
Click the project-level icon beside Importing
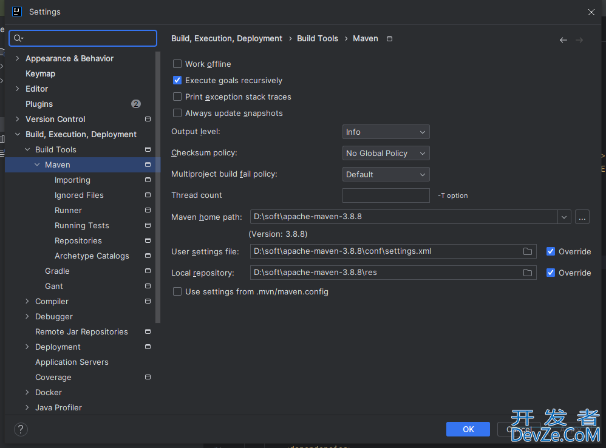point(148,180)
